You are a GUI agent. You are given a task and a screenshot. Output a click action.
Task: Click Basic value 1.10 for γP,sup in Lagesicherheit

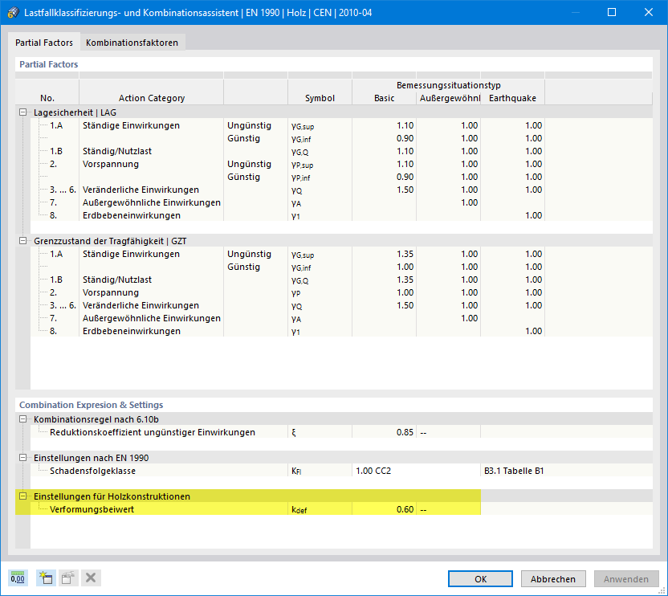click(384, 164)
